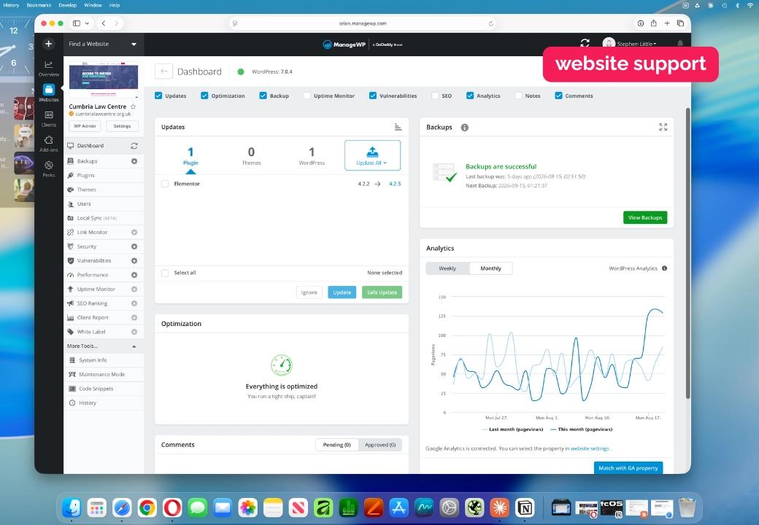Enable the SEO widget checkbox
This screenshot has width=759, height=525.
point(435,96)
